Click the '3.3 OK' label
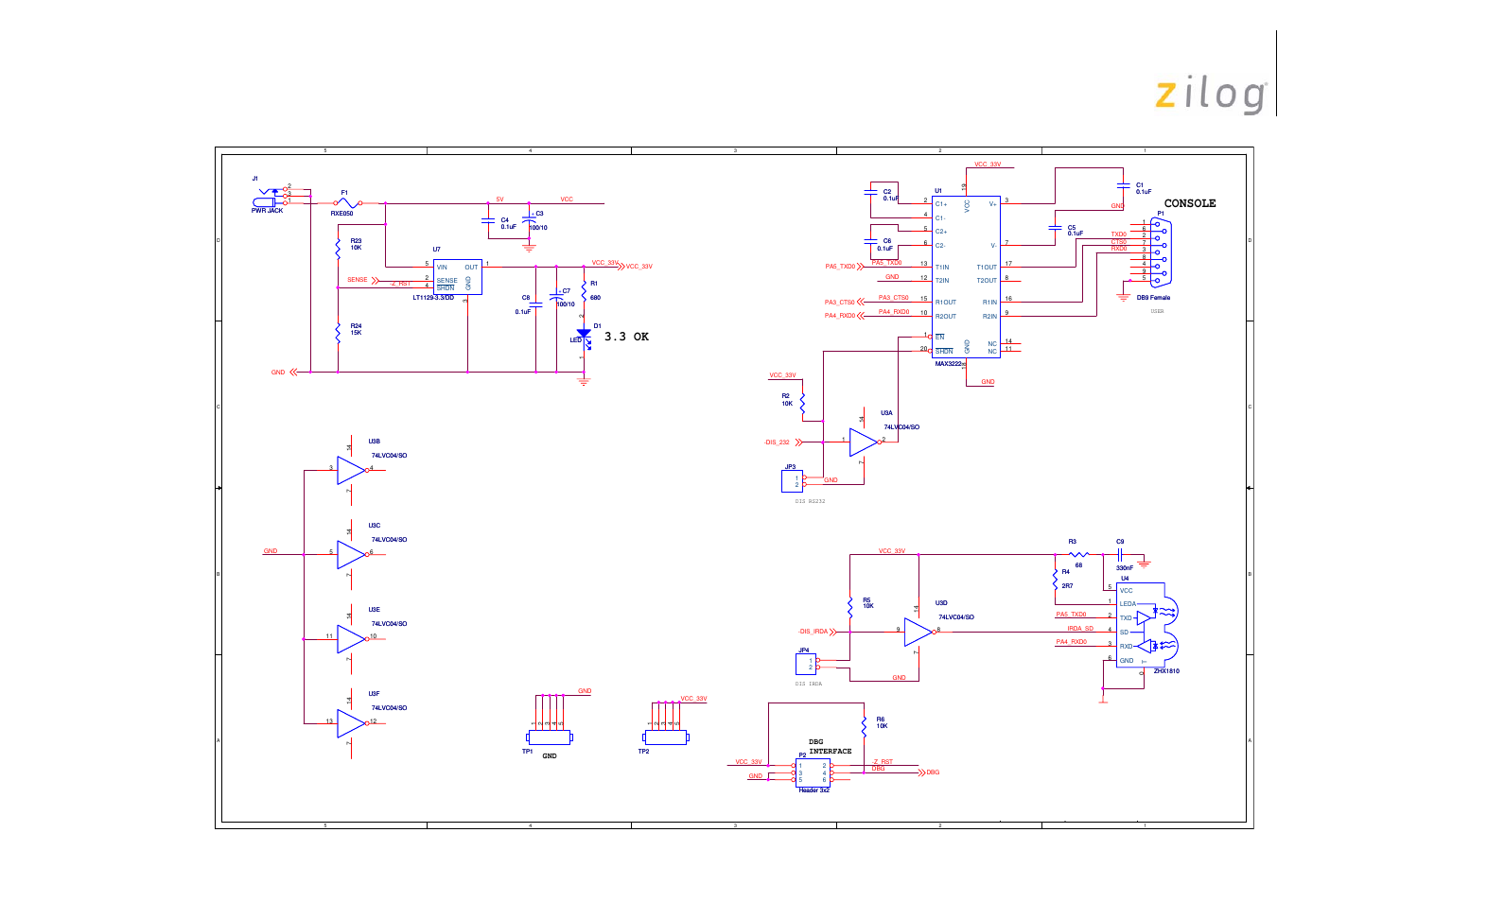1487x902 pixels. (x=626, y=337)
